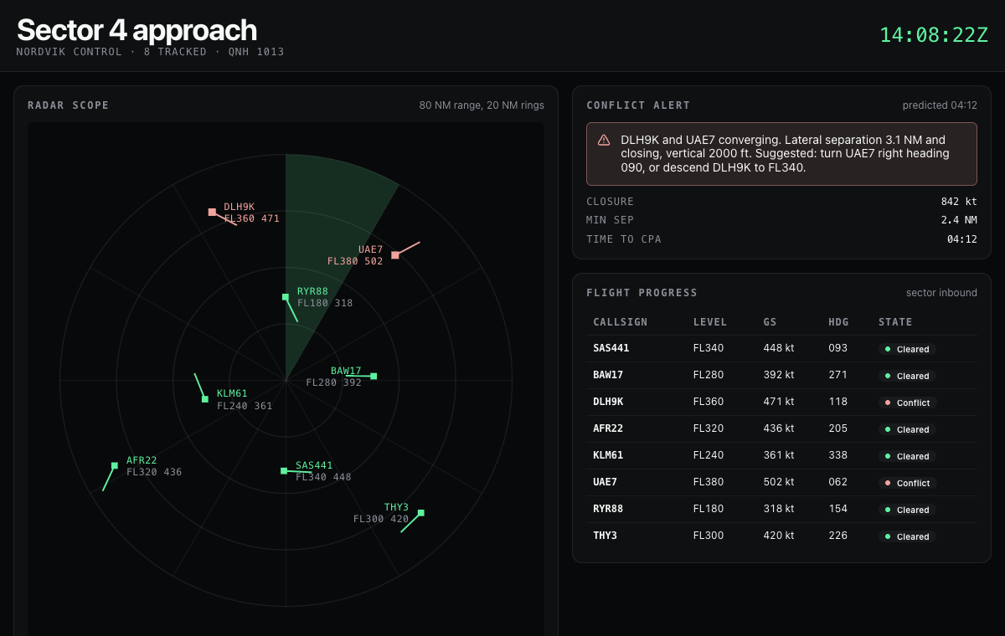Screen dimensions: 1005x636
Task: Select SAS441 callsign in flight progress table
Action: 611,348
